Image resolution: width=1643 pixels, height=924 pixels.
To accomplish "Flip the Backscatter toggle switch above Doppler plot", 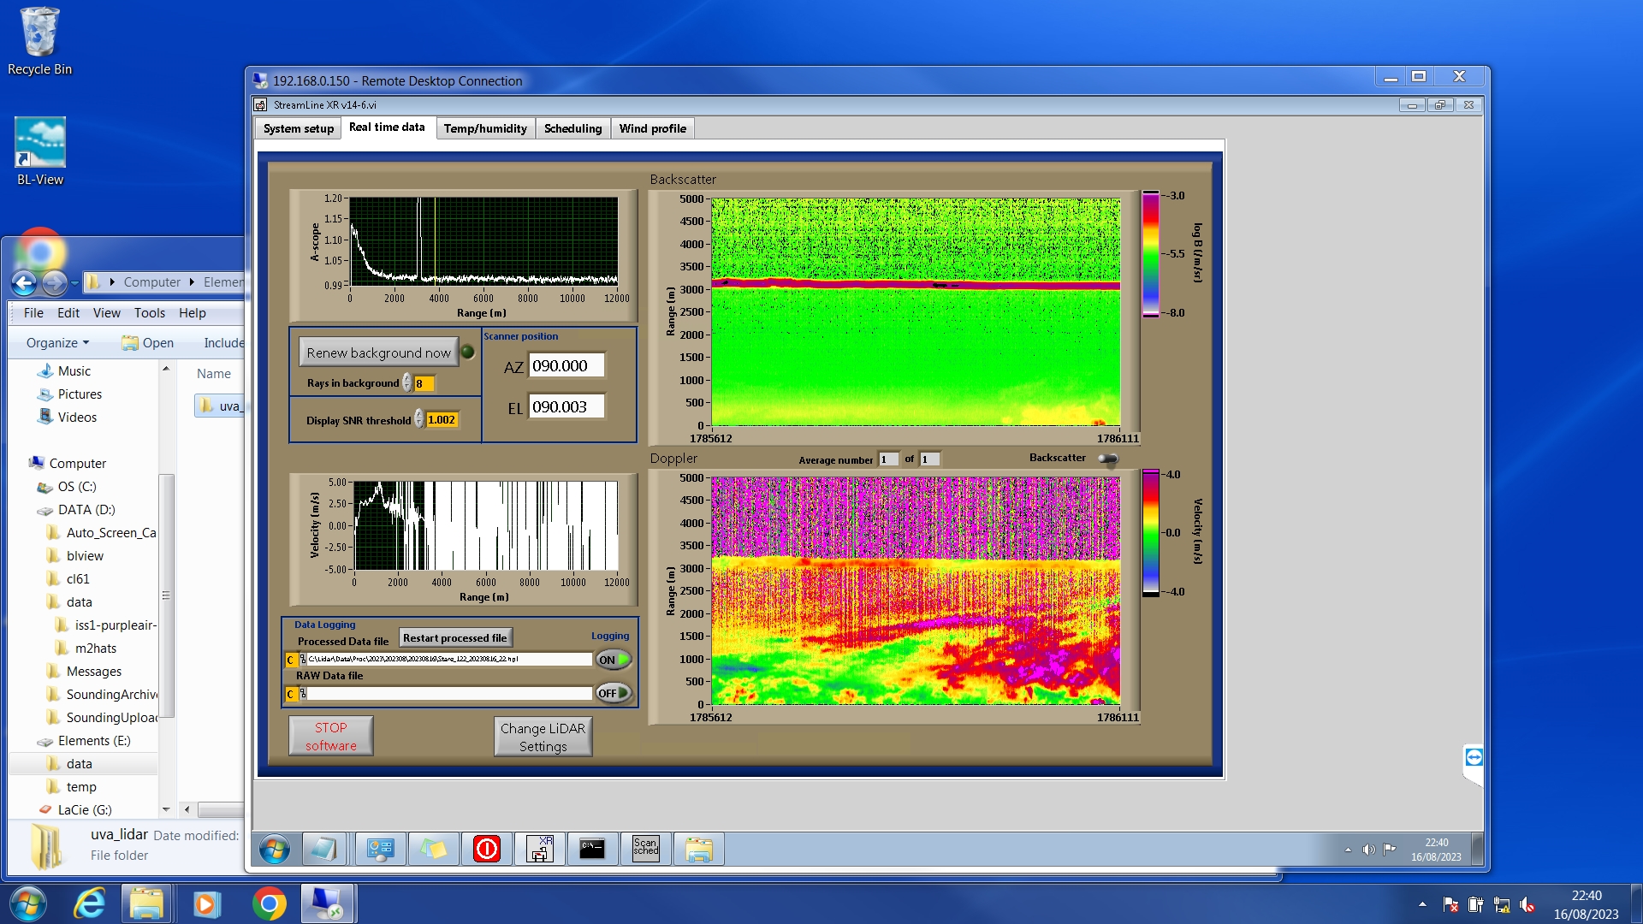I will (x=1107, y=459).
